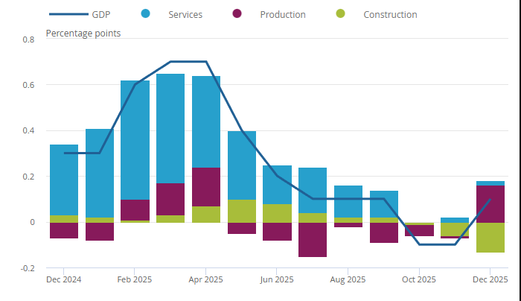Click the Dec 2024 x-axis label
The width and height of the screenshot is (521, 301).
coord(63,280)
